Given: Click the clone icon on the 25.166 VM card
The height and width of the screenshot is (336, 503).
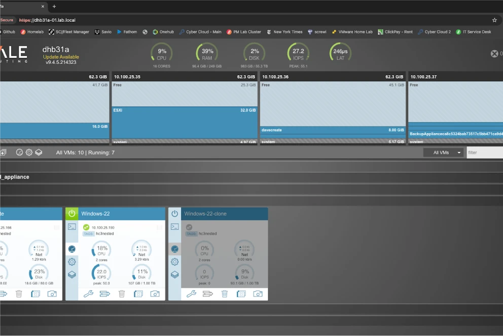Looking at the screenshot, I should point(35,293).
